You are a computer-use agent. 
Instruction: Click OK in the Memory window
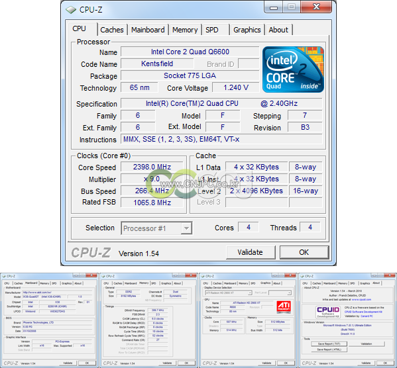(x=186, y=363)
